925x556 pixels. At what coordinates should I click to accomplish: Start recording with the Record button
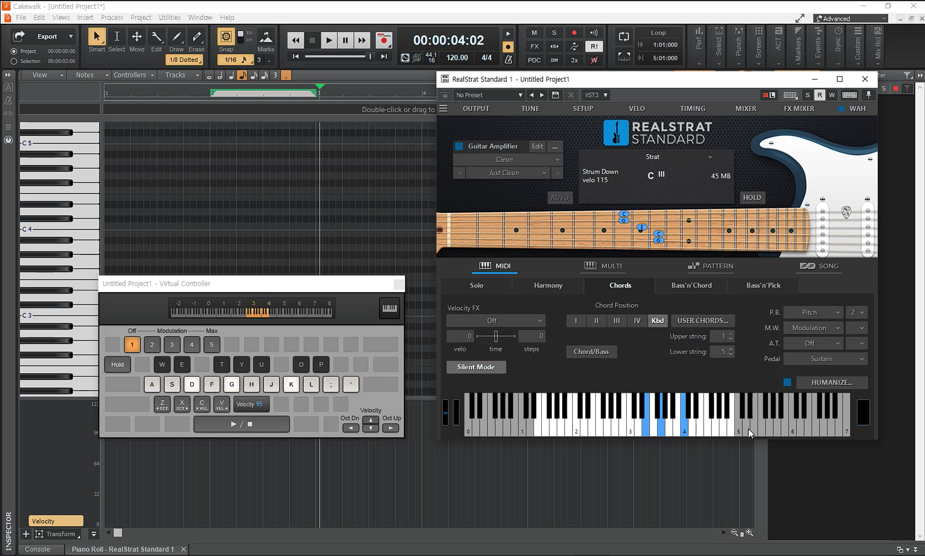pyautogui.click(x=384, y=40)
